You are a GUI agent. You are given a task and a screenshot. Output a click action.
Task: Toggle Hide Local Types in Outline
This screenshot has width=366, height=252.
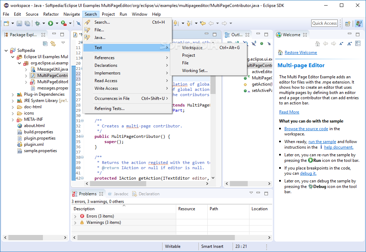pos(269,44)
